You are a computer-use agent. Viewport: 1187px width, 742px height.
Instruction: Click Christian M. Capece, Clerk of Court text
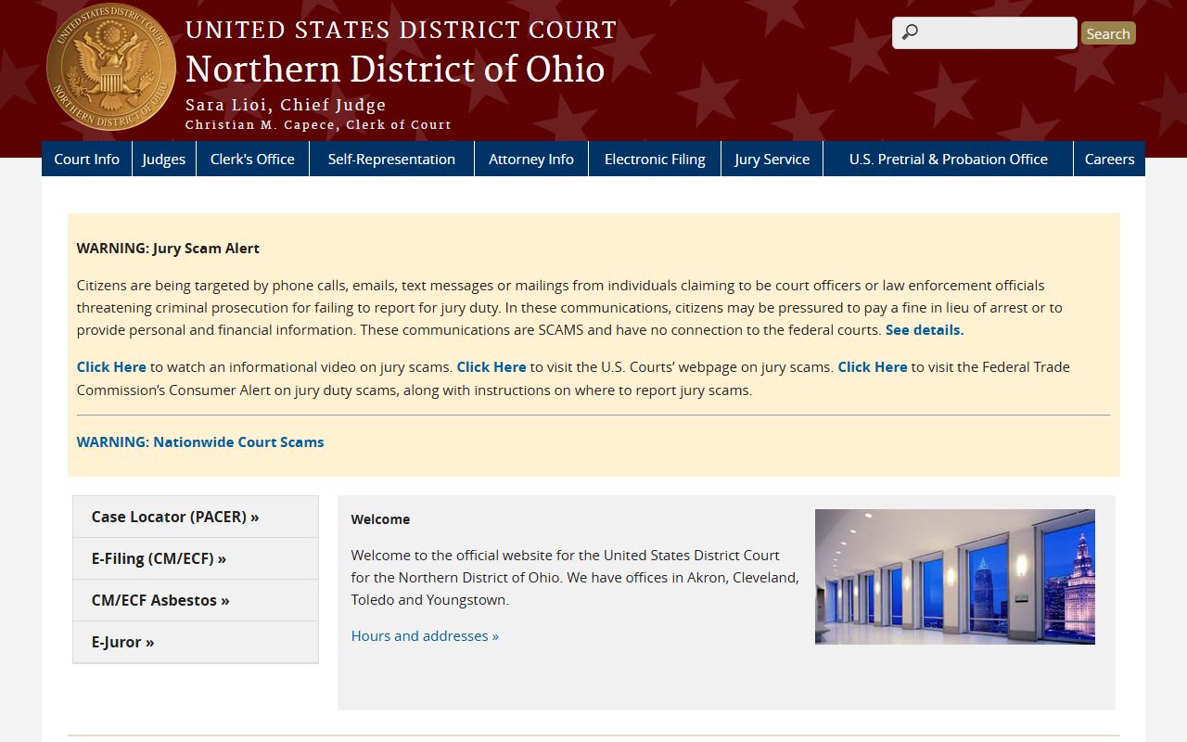318,124
